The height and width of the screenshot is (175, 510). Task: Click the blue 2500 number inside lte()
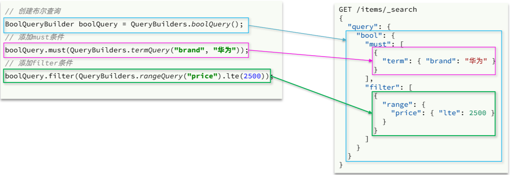(x=251, y=76)
